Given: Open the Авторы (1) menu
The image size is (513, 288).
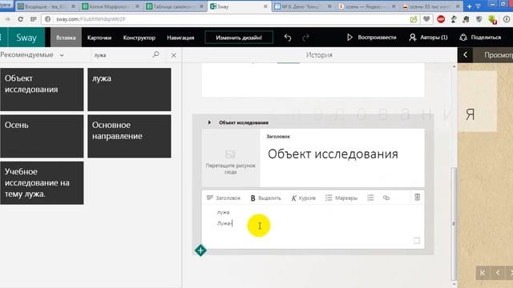Looking at the screenshot, I should [428, 38].
